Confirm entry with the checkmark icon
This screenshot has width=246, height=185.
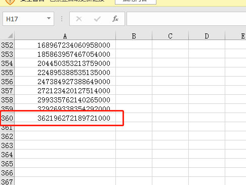(x=97, y=19)
